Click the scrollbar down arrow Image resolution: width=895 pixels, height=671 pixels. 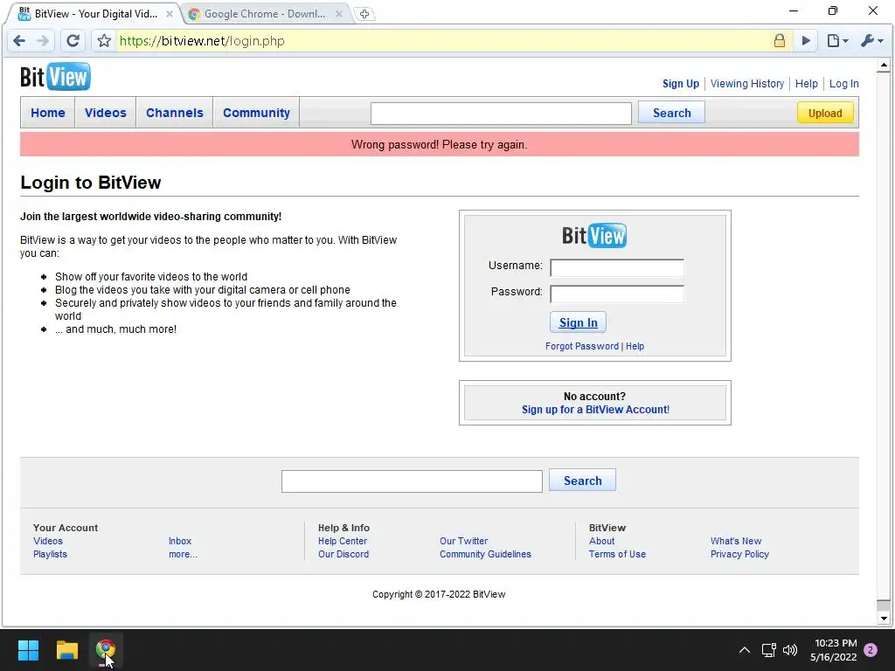[x=884, y=618]
